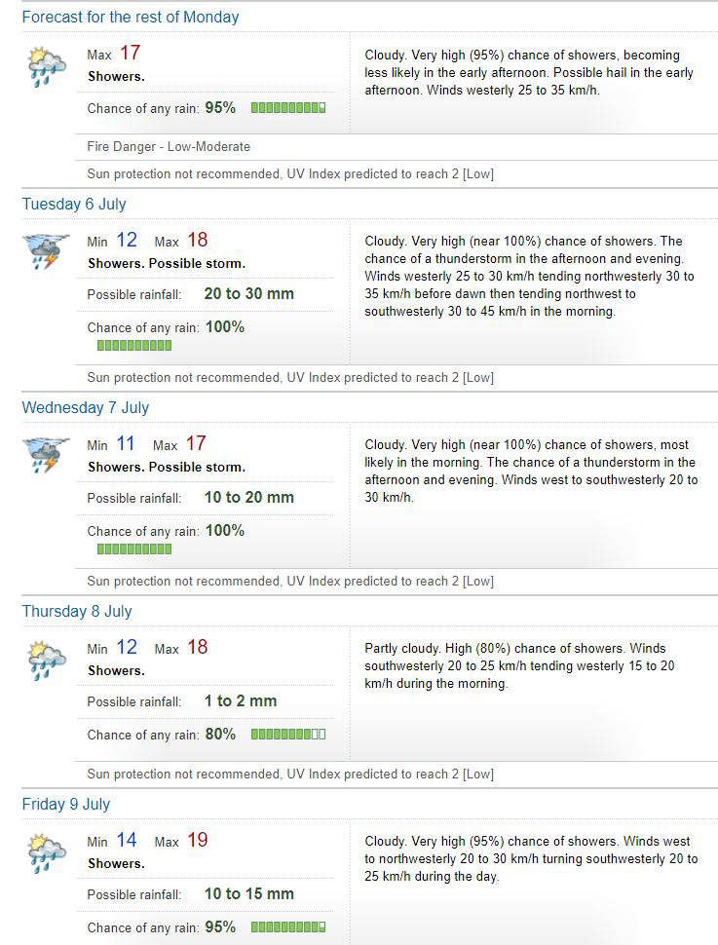
Task: Open the Friday 9 July heading
Action: 66,805
